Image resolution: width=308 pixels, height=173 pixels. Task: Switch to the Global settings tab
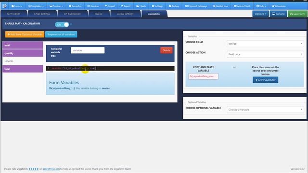pos(125,14)
